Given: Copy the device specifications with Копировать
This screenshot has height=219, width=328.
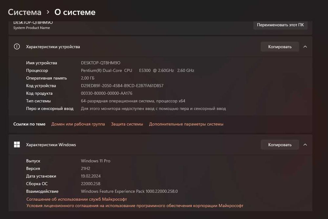Looking at the screenshot, I should (x=279, y=47).
